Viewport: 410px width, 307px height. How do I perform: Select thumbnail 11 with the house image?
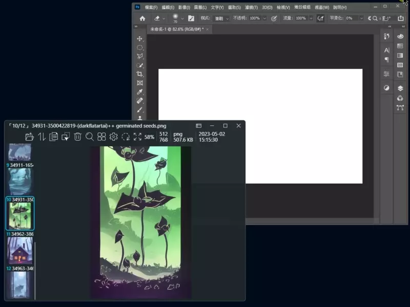point(19,251)
